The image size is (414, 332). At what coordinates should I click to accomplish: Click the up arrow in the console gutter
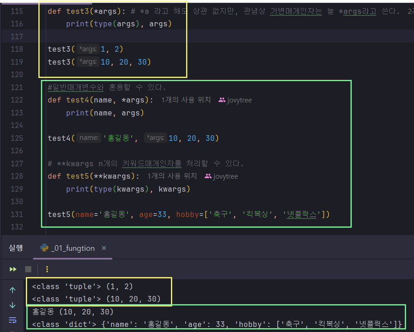point(12,290)
